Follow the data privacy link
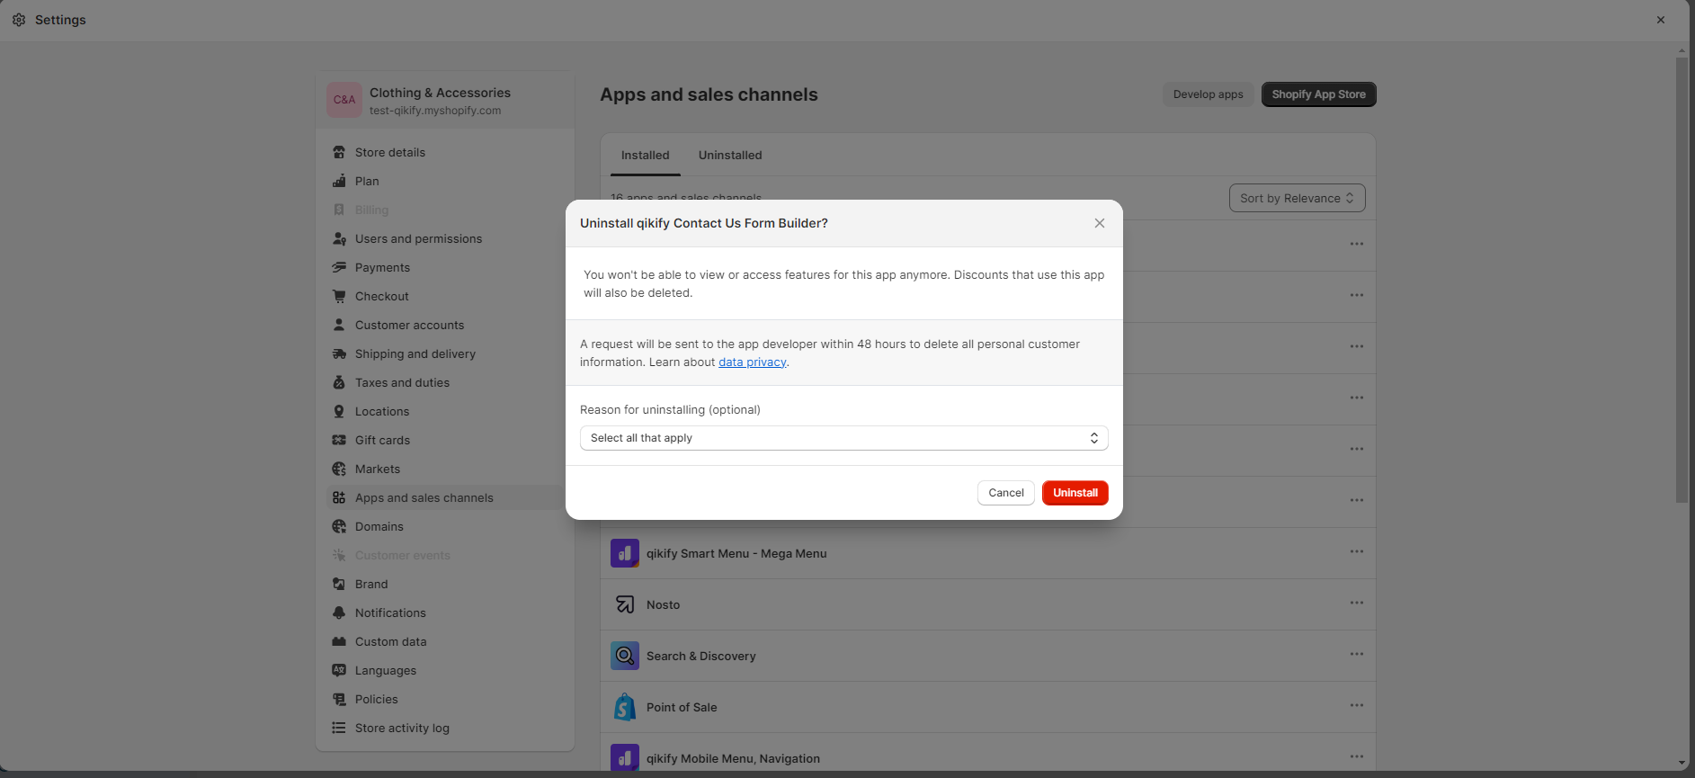Screen dimensions: 1695x778 753,362
